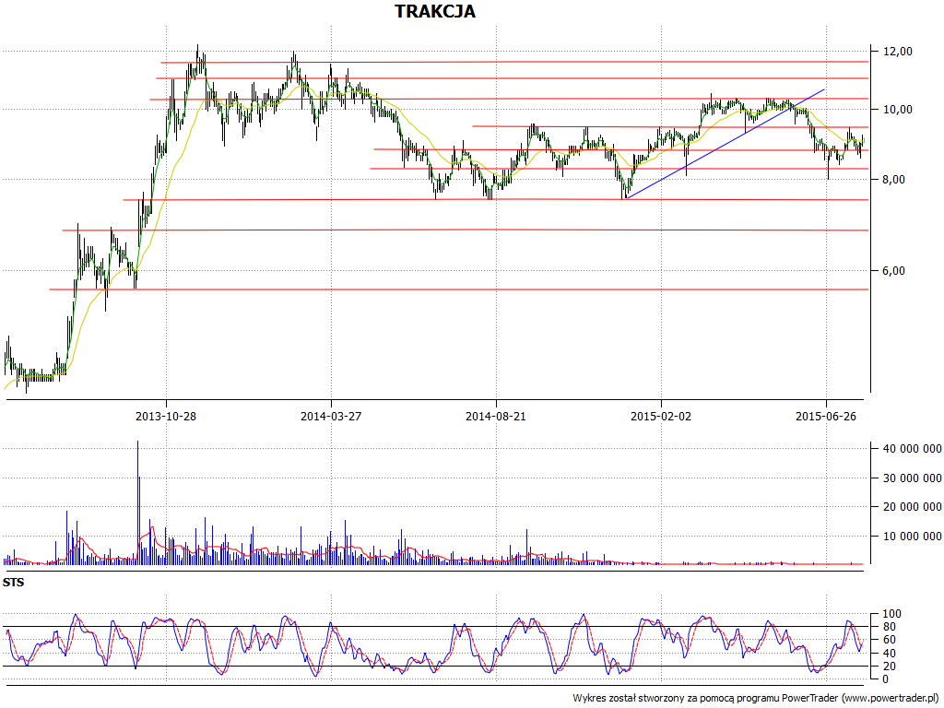Viewport: 944px width, 708px height.
Task: Click the TRAKCJA chart title
Action: pyautogui.click(x=435, y=11)
